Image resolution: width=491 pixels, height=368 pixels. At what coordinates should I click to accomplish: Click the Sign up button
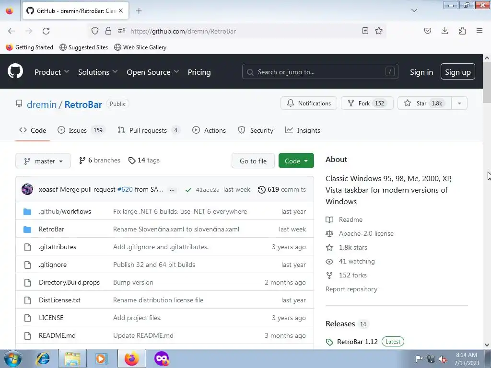(457, 72)
